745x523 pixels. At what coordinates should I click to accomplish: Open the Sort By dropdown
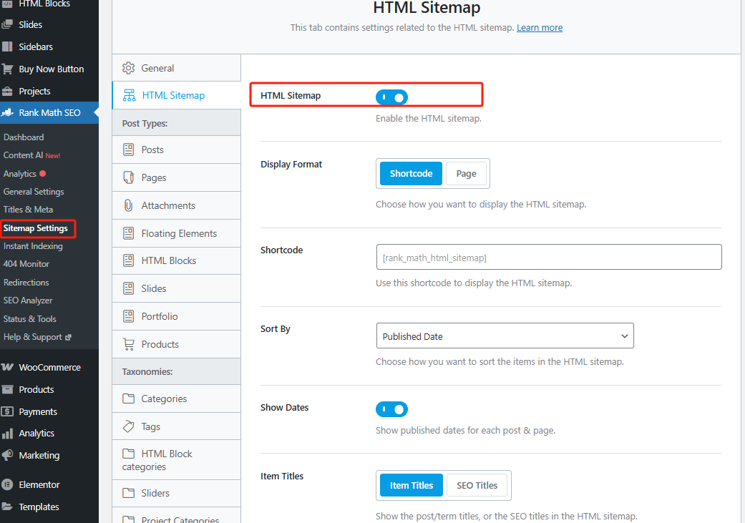[505, 335]
